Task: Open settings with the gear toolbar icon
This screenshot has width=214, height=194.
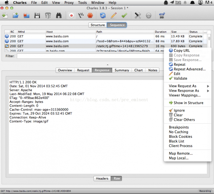Action: point(148,15)
